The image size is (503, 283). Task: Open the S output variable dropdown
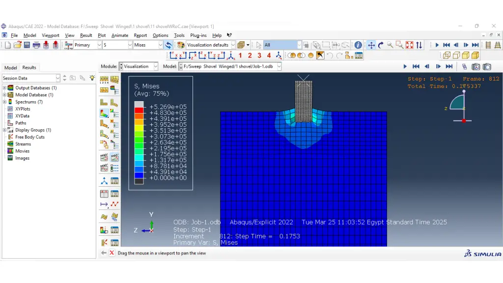pyautogui.click(x=130, y=45)
